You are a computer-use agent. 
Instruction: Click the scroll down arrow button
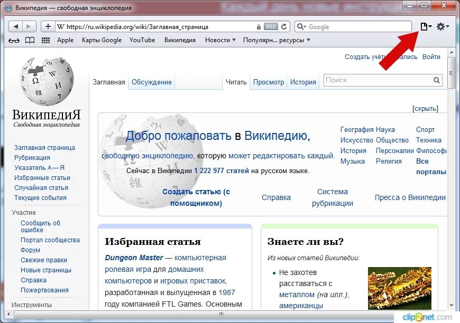[451, 306]
